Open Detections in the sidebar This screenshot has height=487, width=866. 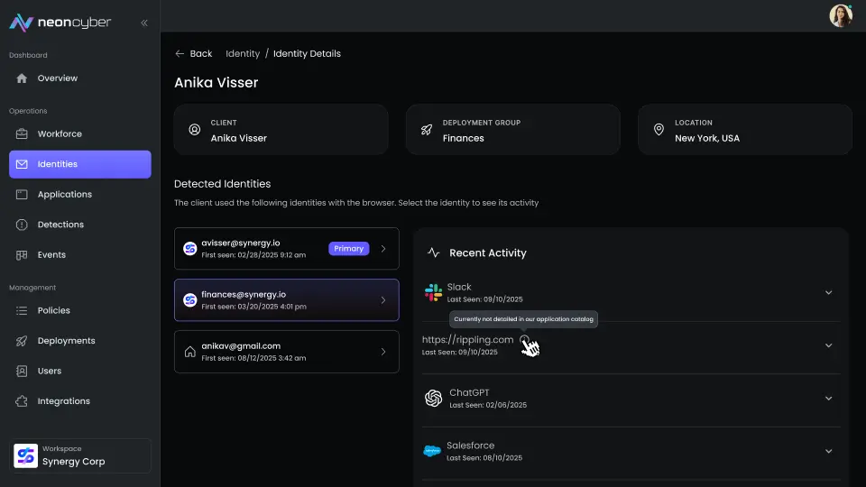(60, 225)
